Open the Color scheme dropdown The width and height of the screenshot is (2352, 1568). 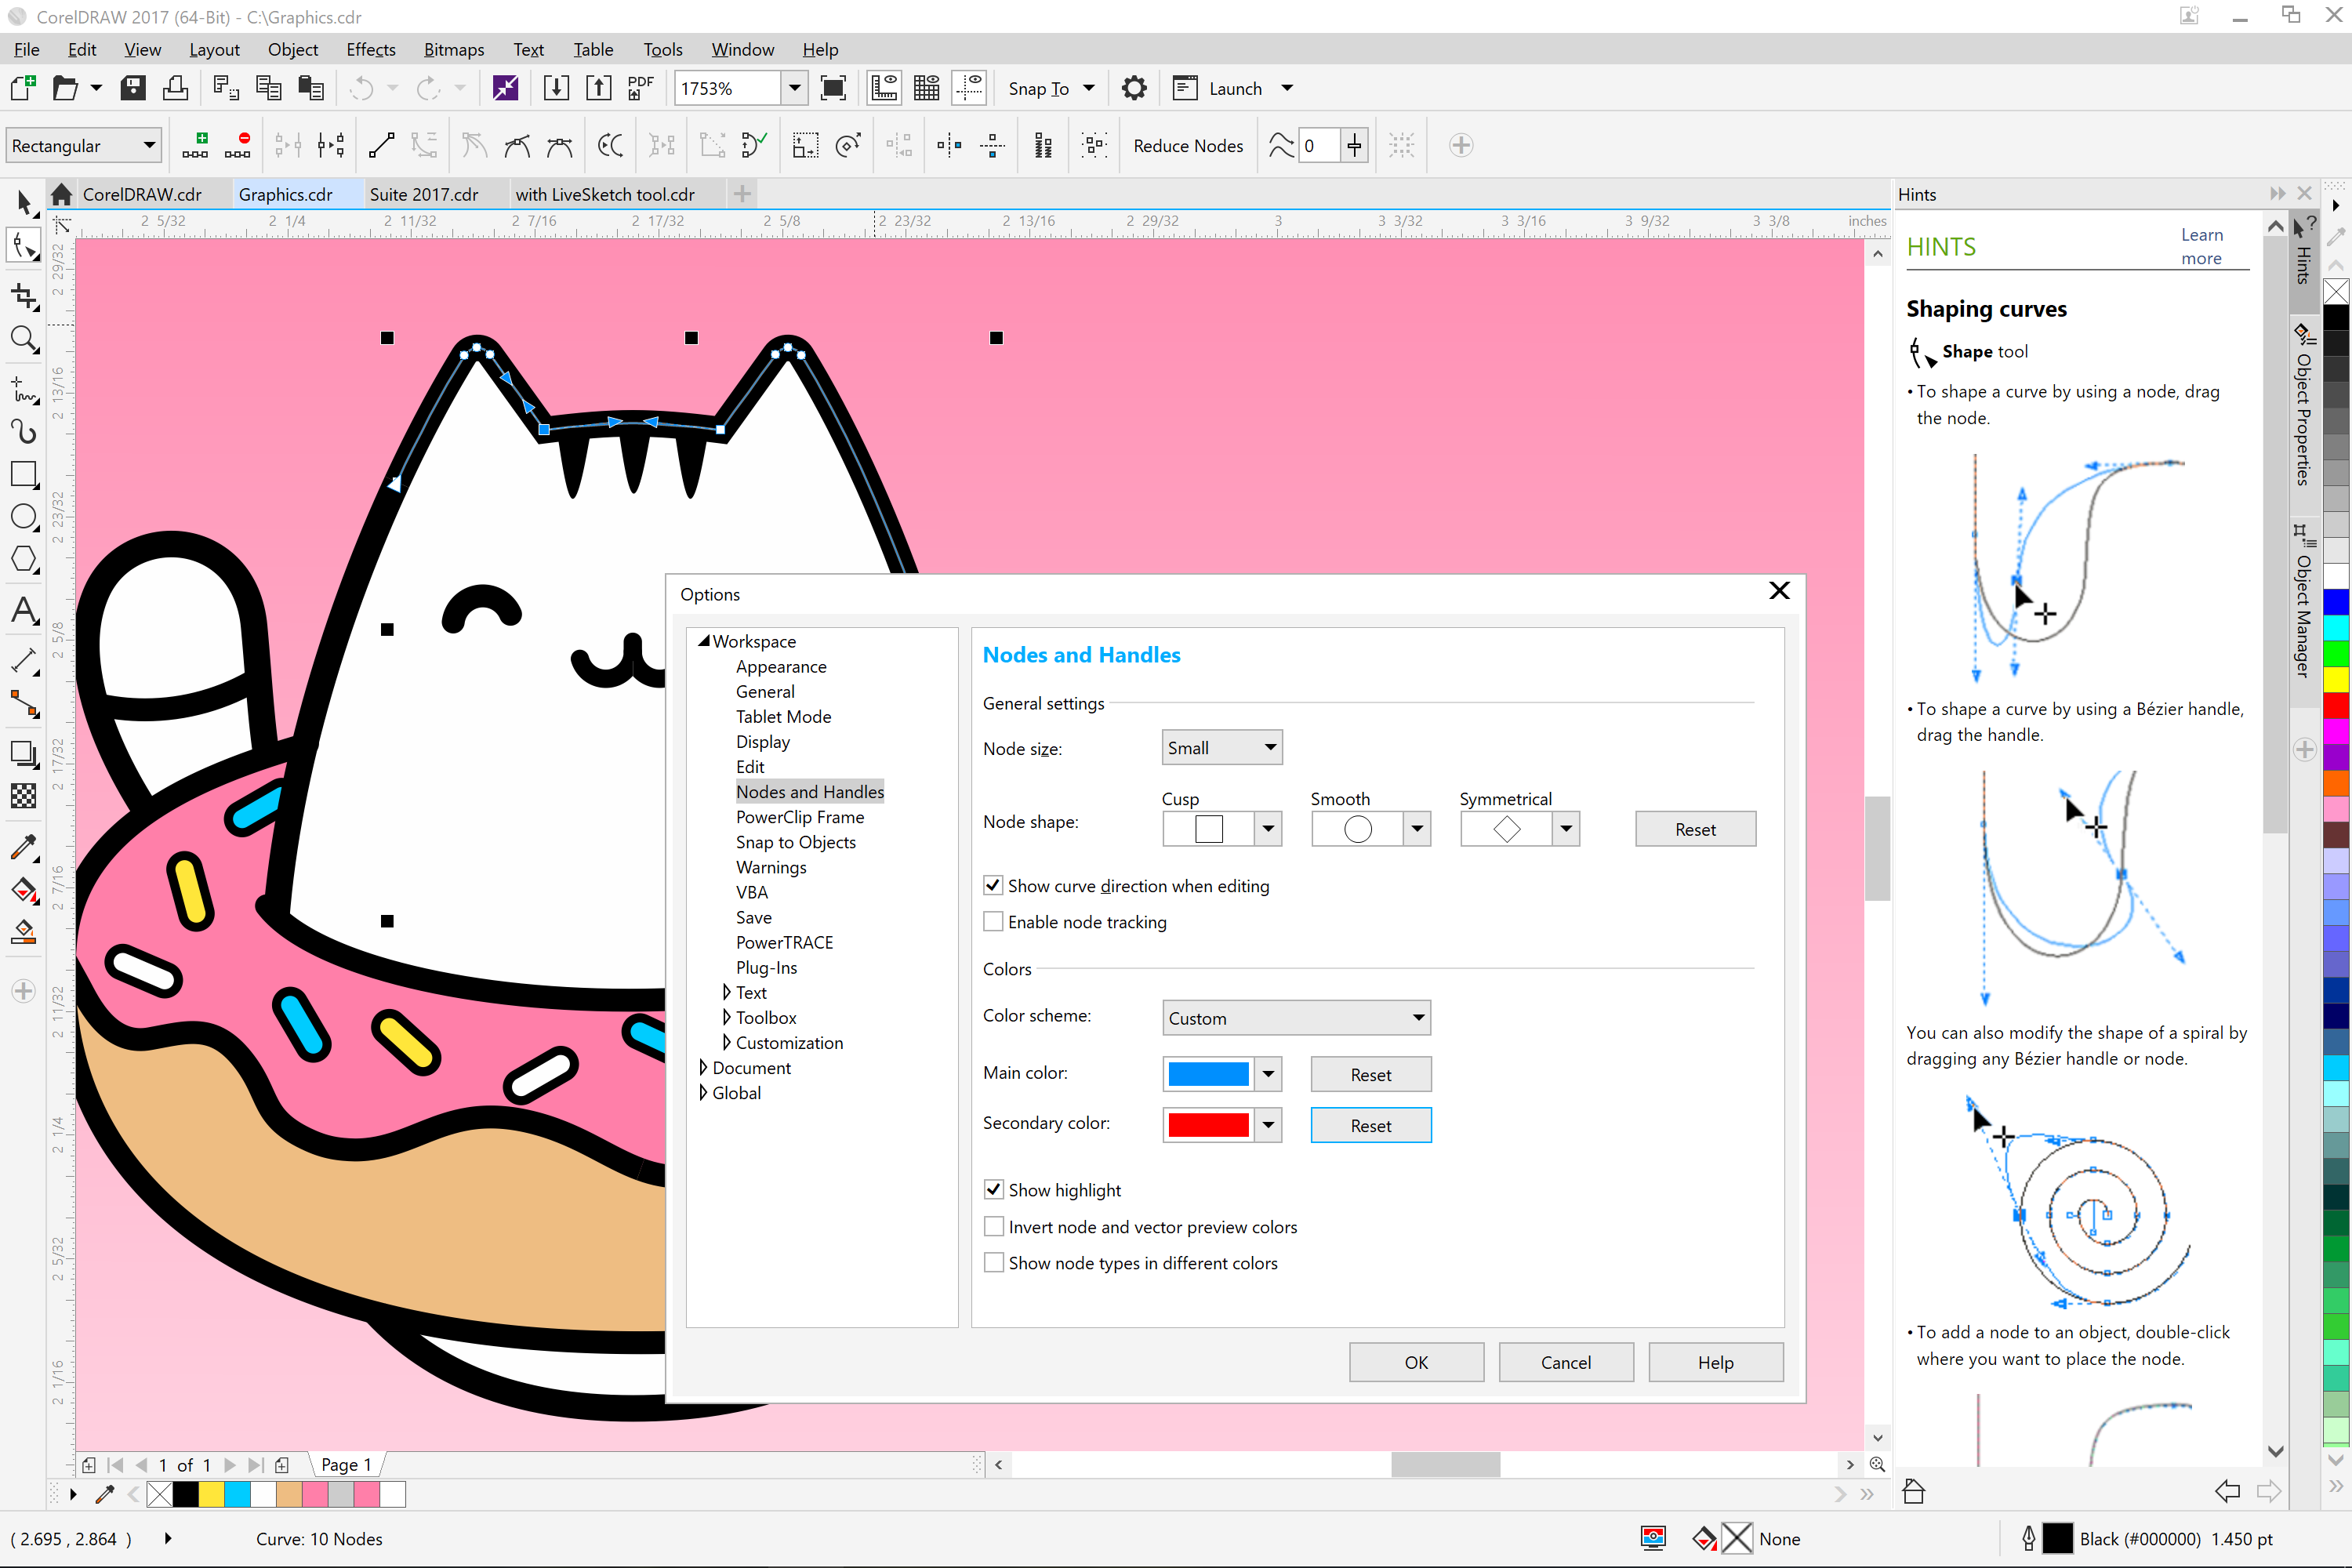[1296, 1017]
